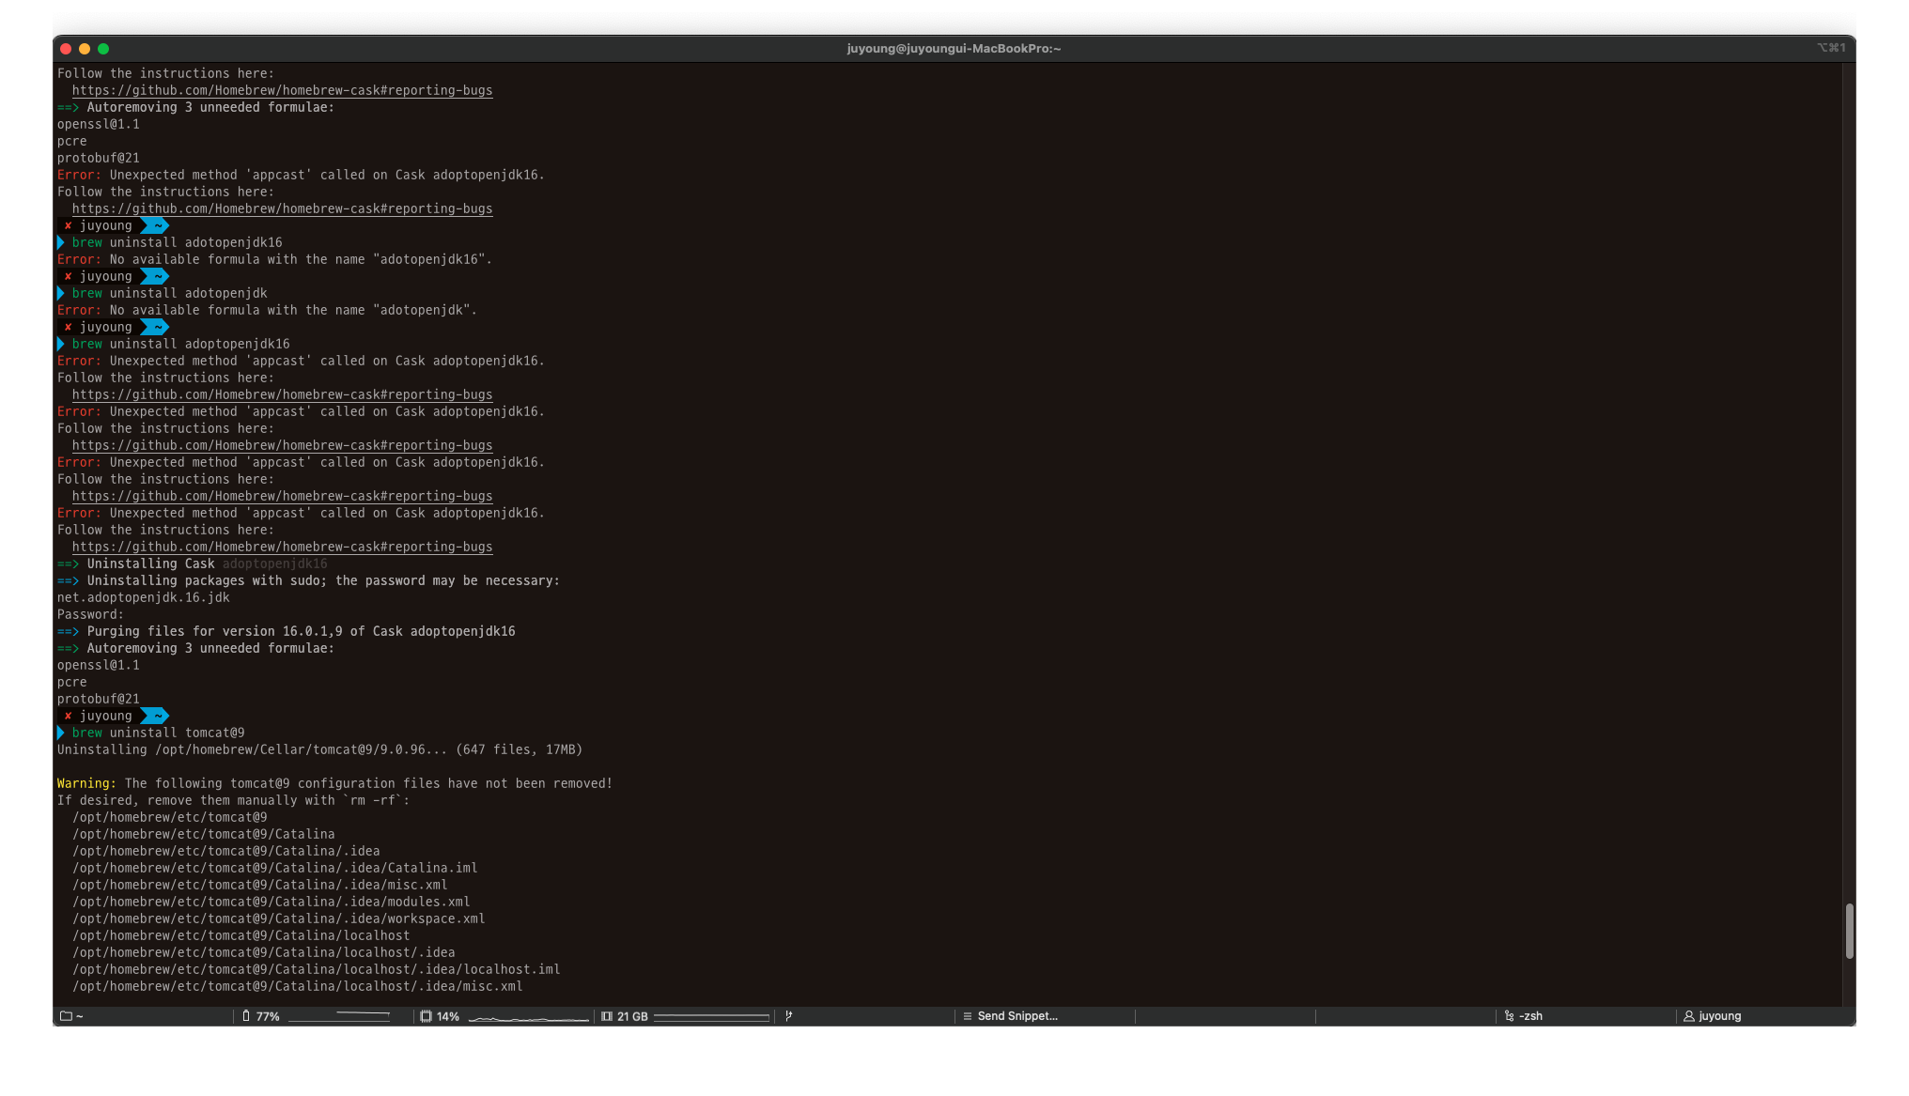The width and height of the screenshot is (1909, 1096).
Task: Click the snippet list icon
Action: pyautogui.click(x=967, y=1016)
